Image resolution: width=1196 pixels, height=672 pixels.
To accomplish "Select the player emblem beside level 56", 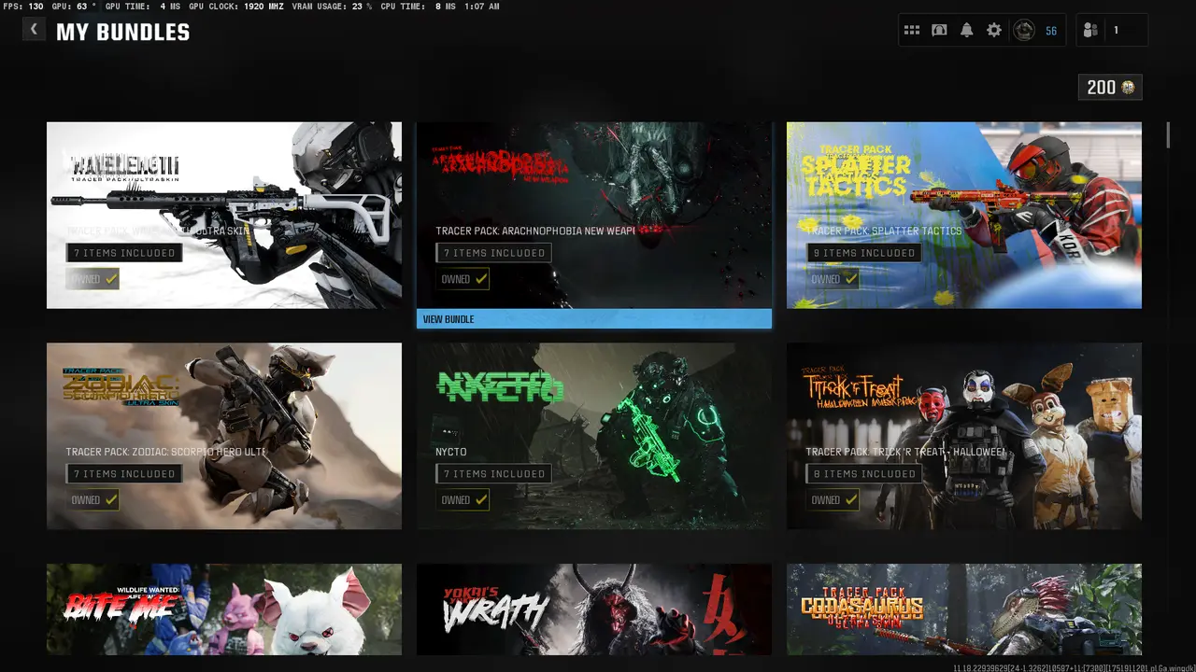I will click(x=1024, y=31).
